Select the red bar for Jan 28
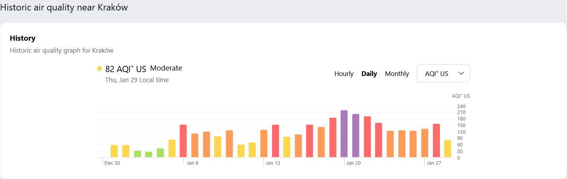567x179 pixels. click(x=436, y=141)
